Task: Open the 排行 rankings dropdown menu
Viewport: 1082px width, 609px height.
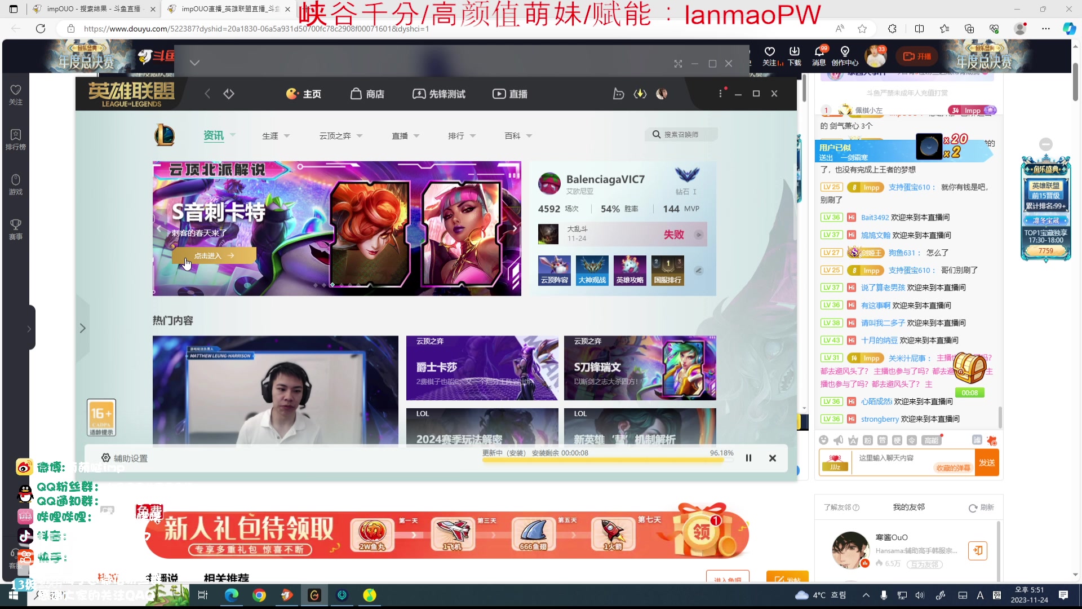Action: 462,135
